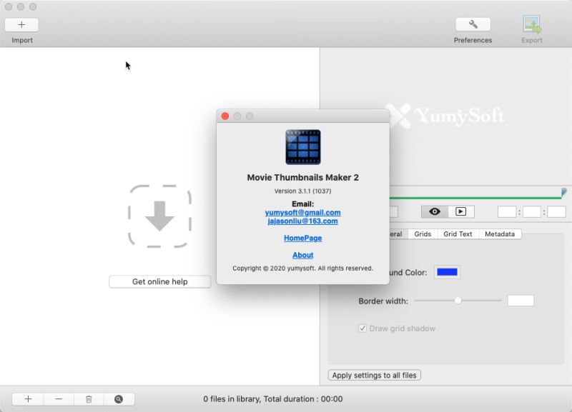Add a file with bottom plus button
The image size is (572, 412).
28,399
